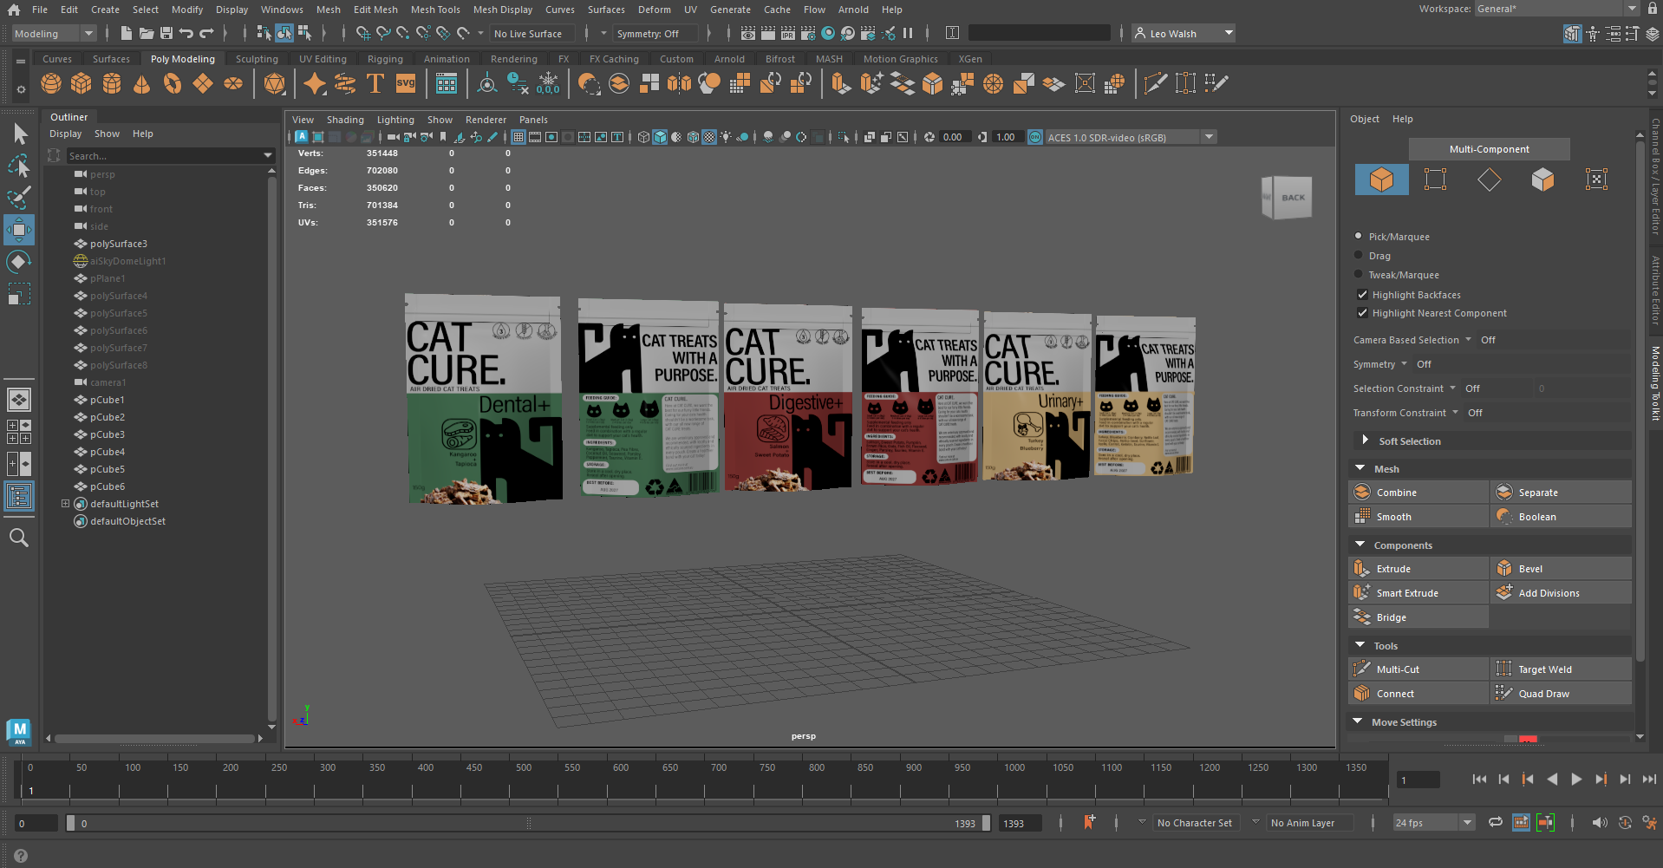Toggle Highlight Nearest Component checkbox

click(1362, 313)
